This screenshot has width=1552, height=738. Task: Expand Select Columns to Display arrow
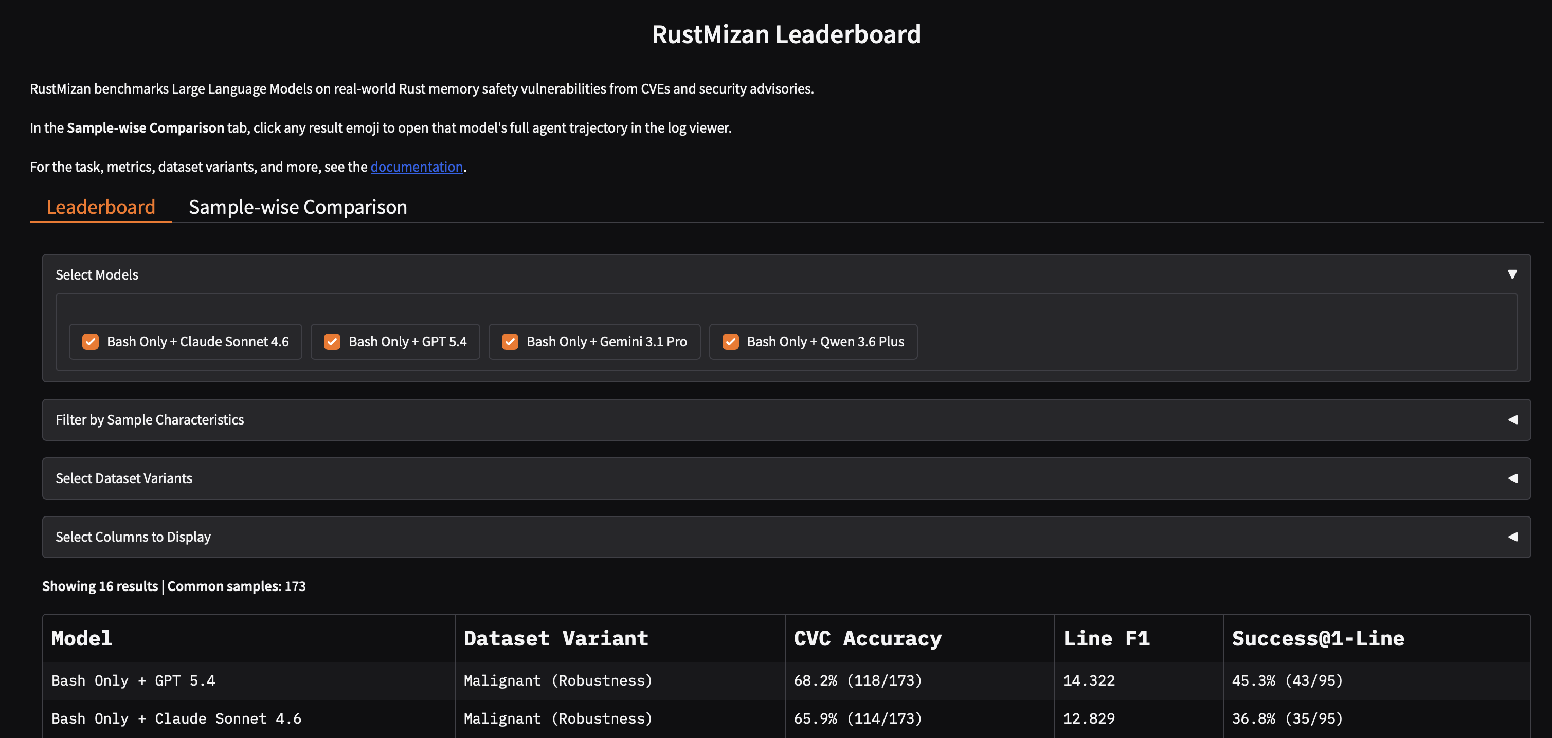coord(1512,537)
